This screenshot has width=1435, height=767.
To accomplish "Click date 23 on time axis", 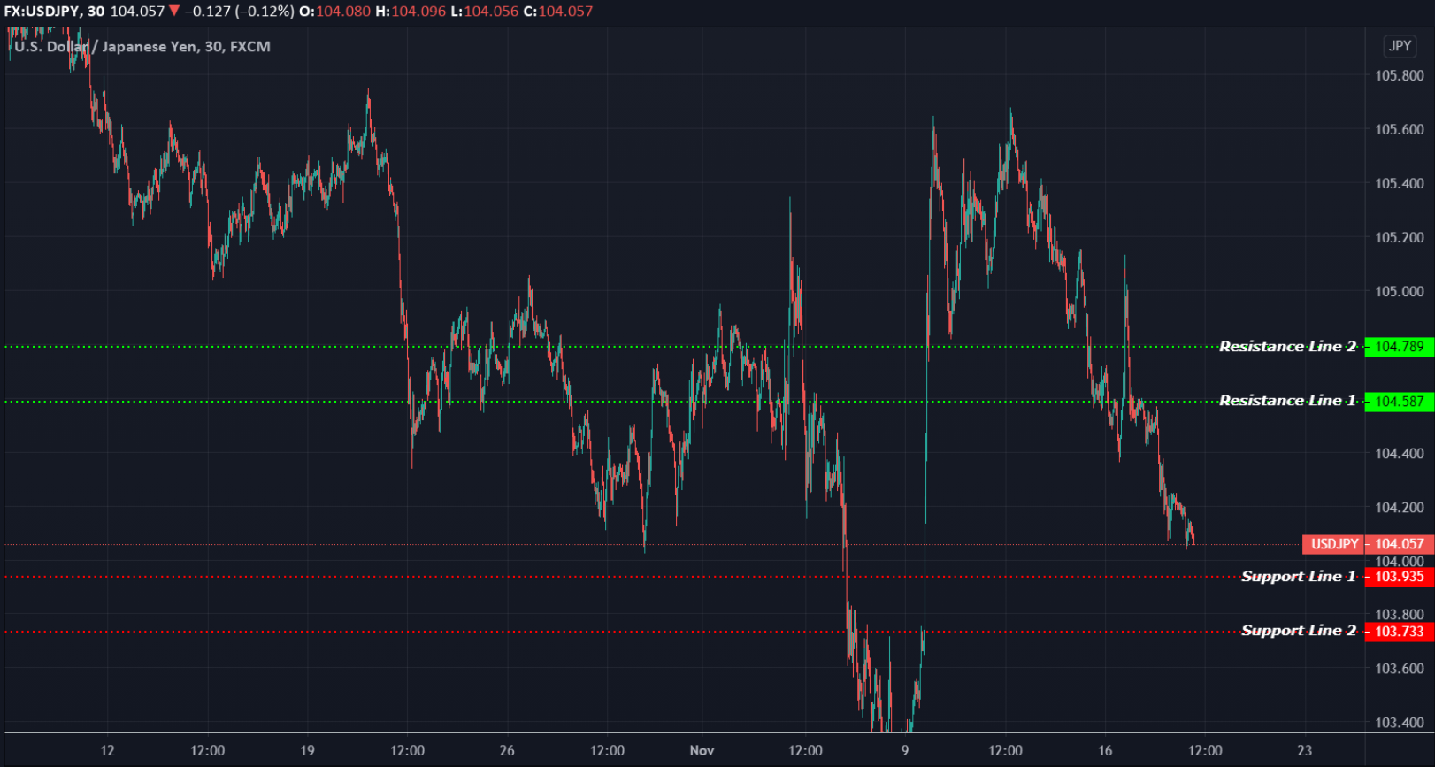I will click(x=1305, y=750).
